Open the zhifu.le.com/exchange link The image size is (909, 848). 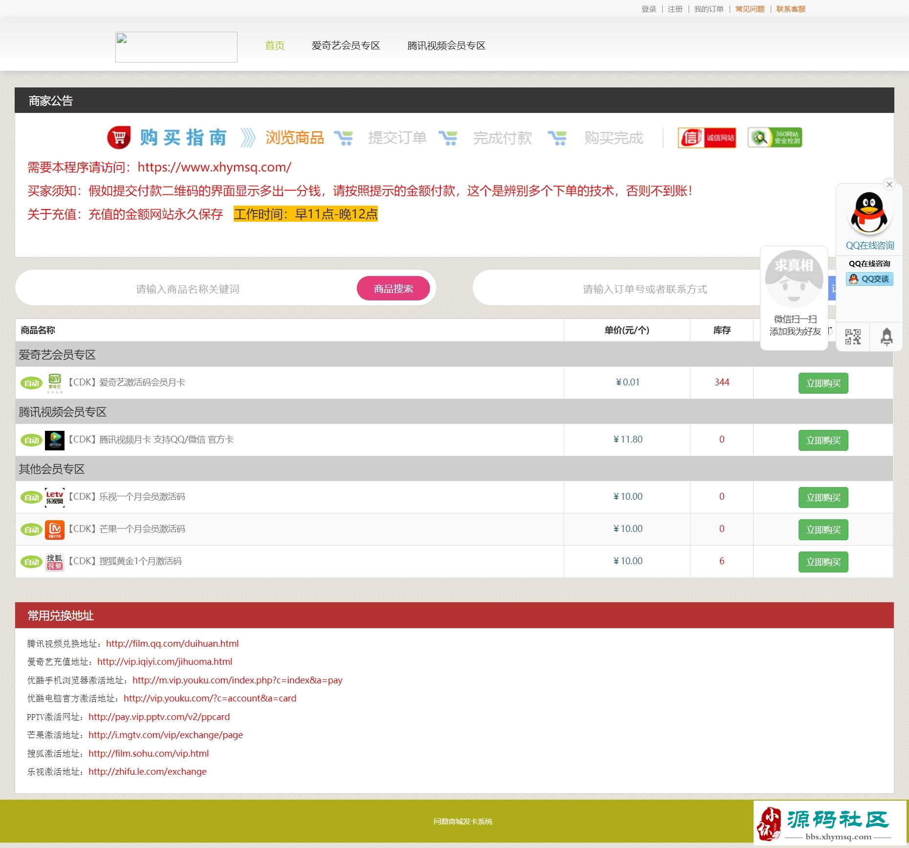148,771
